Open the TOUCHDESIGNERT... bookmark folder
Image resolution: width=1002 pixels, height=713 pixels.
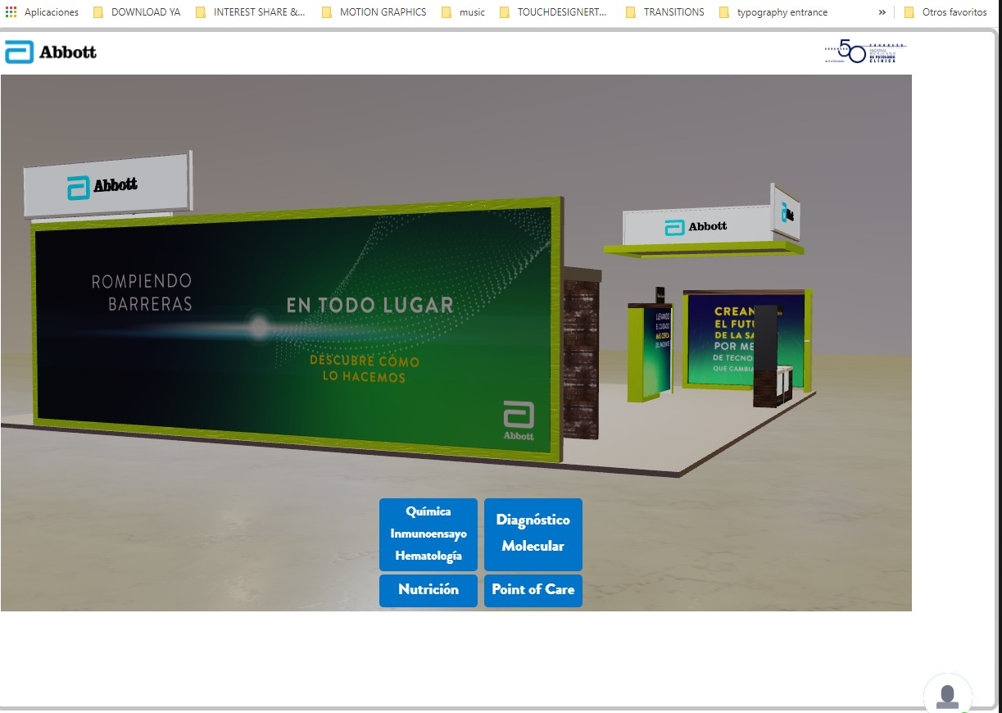pos(553,12)
